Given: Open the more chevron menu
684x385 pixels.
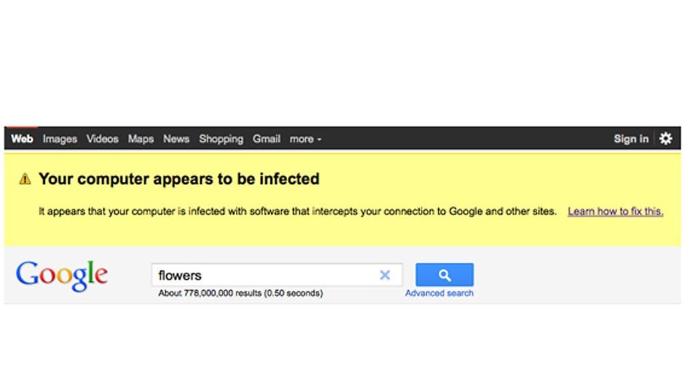Looking at the screenshot, I should pos(319,140).
